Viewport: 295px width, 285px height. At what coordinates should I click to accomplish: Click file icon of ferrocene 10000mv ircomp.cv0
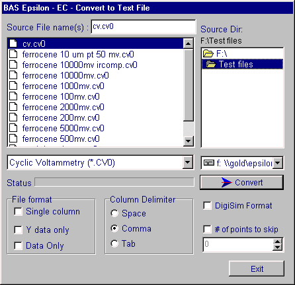(13, 65)
